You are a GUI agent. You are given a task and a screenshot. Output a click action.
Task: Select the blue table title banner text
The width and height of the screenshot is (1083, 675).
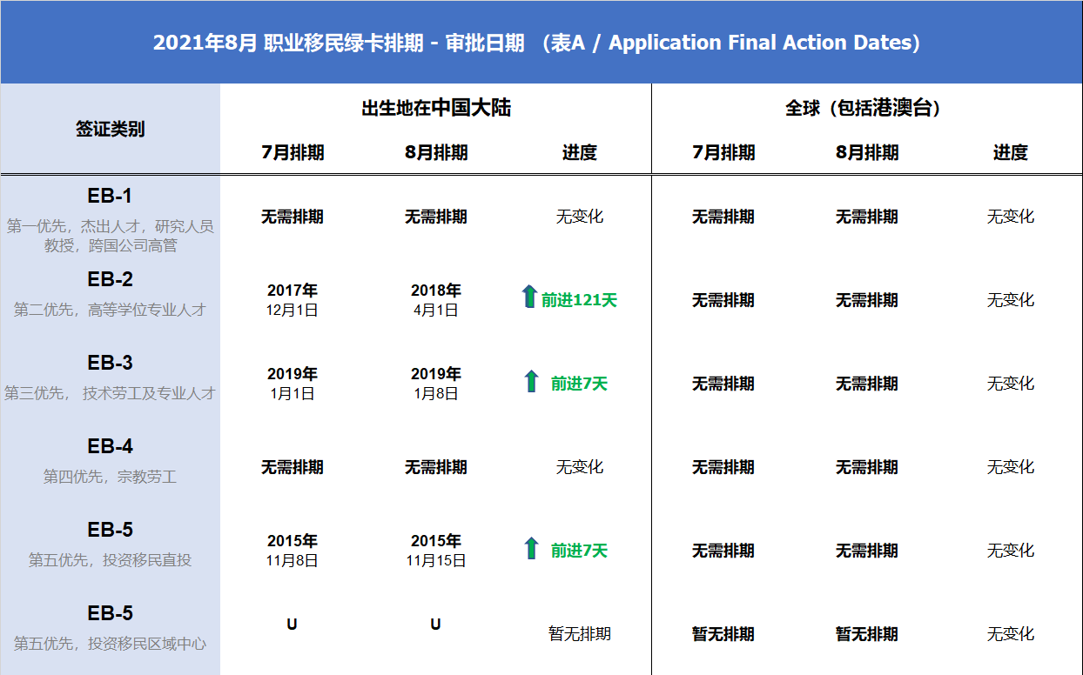(x=536, y=43)
